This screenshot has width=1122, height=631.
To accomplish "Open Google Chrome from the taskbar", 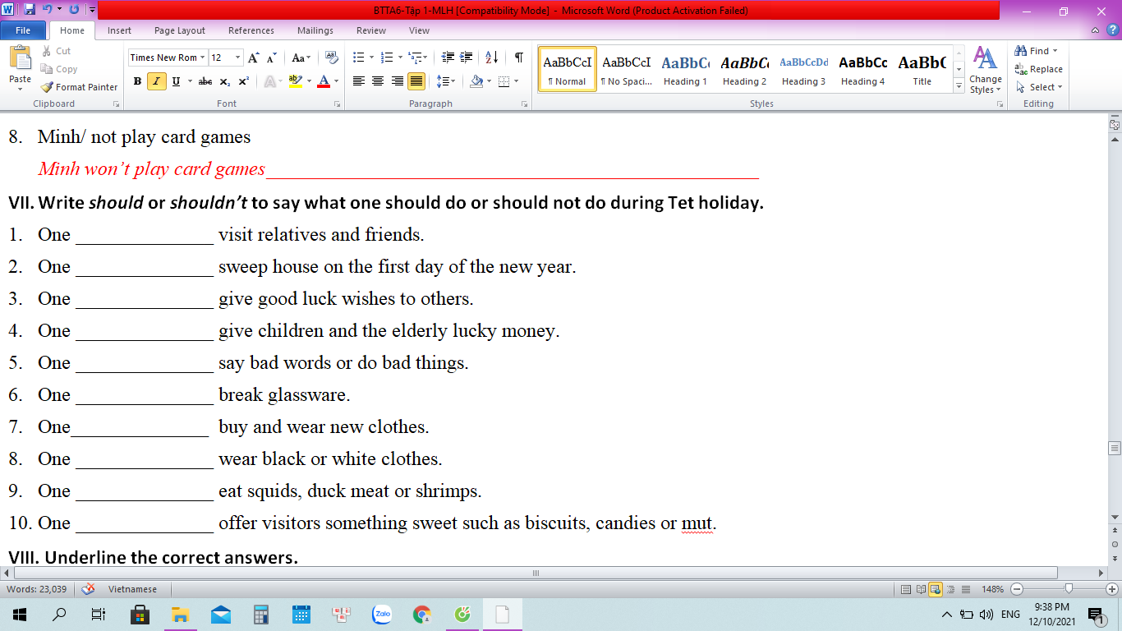I will tap(422, 614).
